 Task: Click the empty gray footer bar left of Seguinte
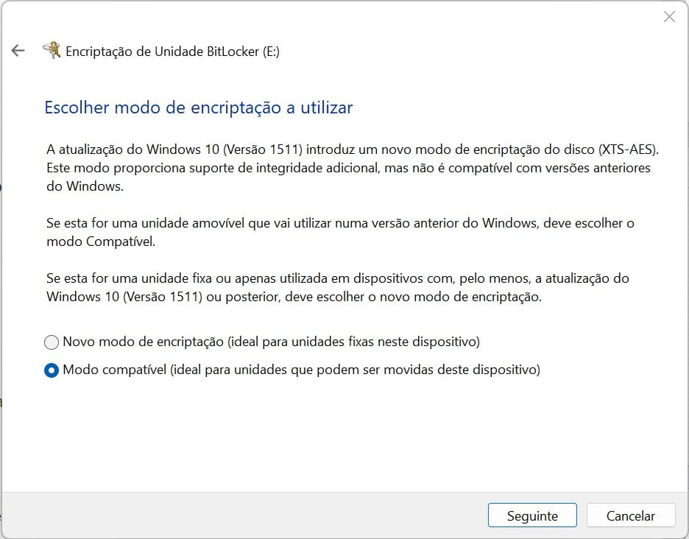[244, 515]
